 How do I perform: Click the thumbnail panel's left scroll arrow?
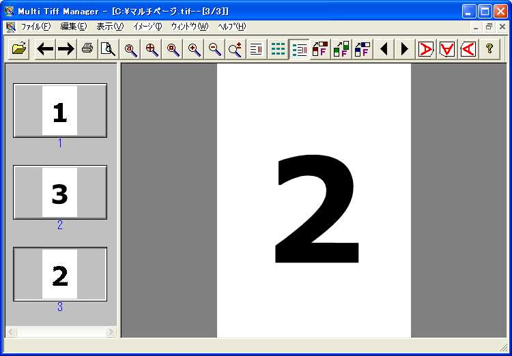11,332
